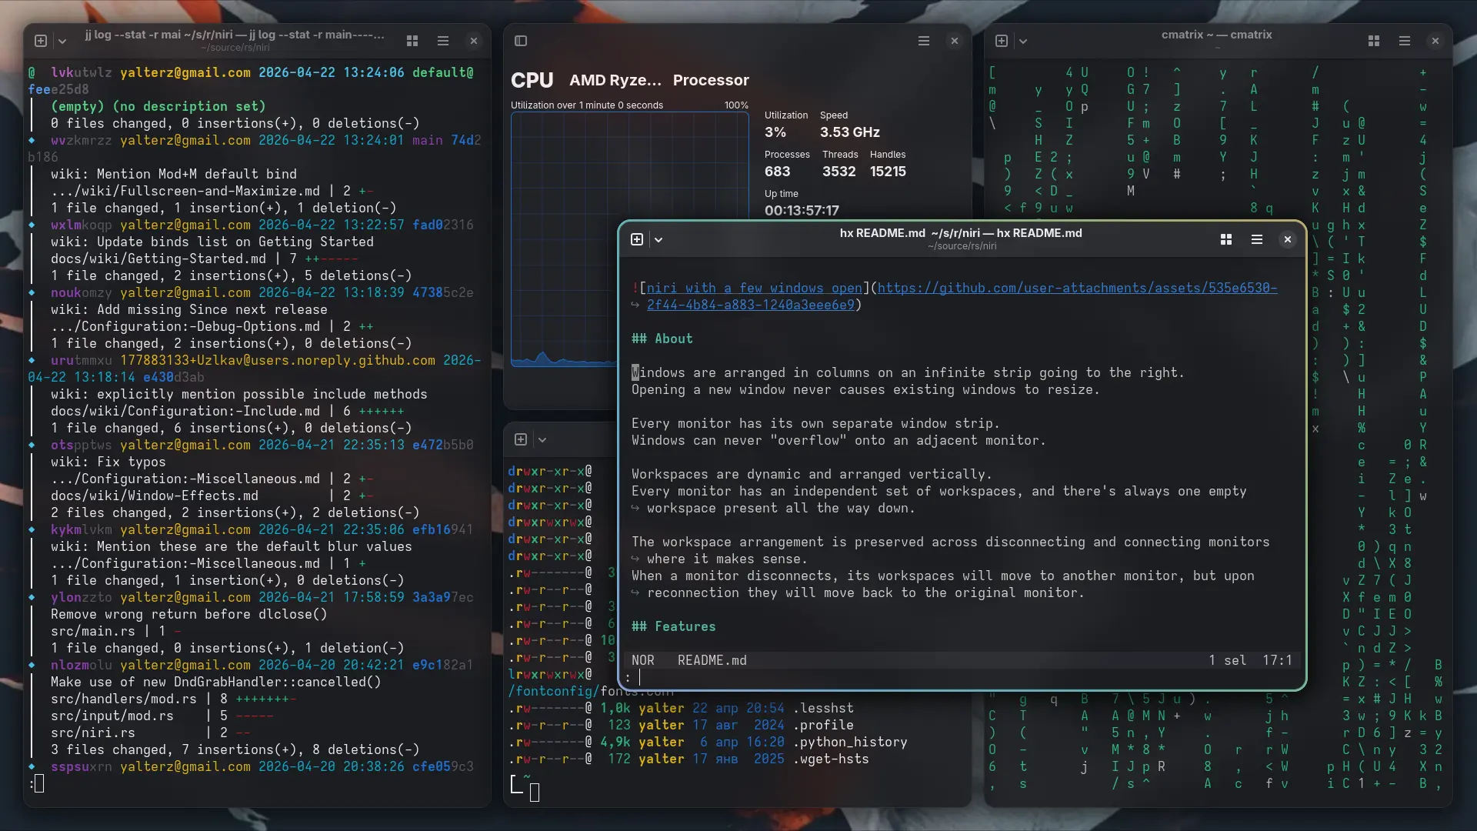The width and height of the screenshot is (1477, 831).
Task: Open tab overview in jj log terminal
Action: (412, 41)
